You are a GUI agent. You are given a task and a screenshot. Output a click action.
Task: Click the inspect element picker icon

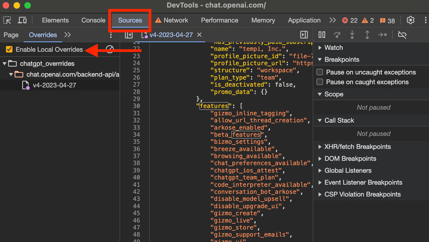click(x=7, y=20)
